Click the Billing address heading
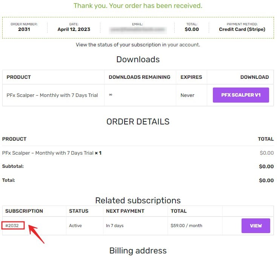The height and width of the screenshot is (258, 277). pos(138,251)
